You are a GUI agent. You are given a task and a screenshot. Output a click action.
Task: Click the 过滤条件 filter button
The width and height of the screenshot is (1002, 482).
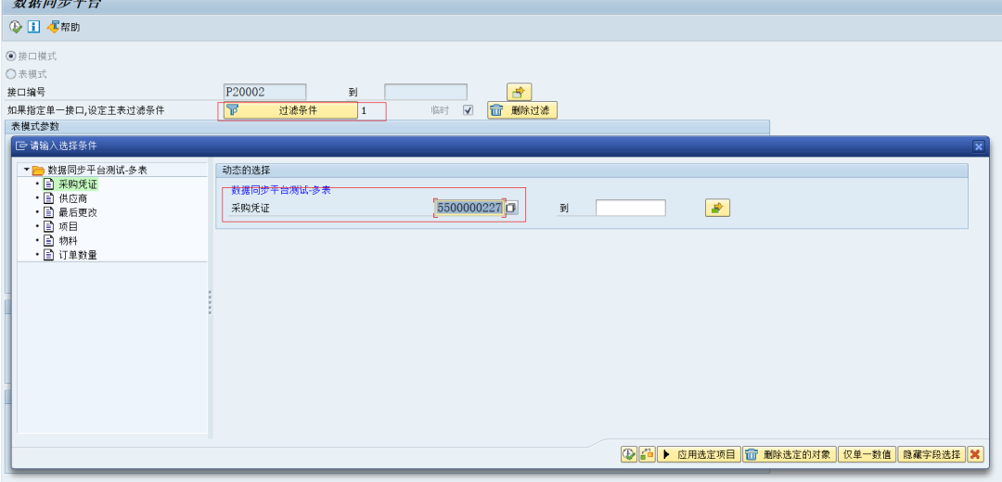point(290,110)
